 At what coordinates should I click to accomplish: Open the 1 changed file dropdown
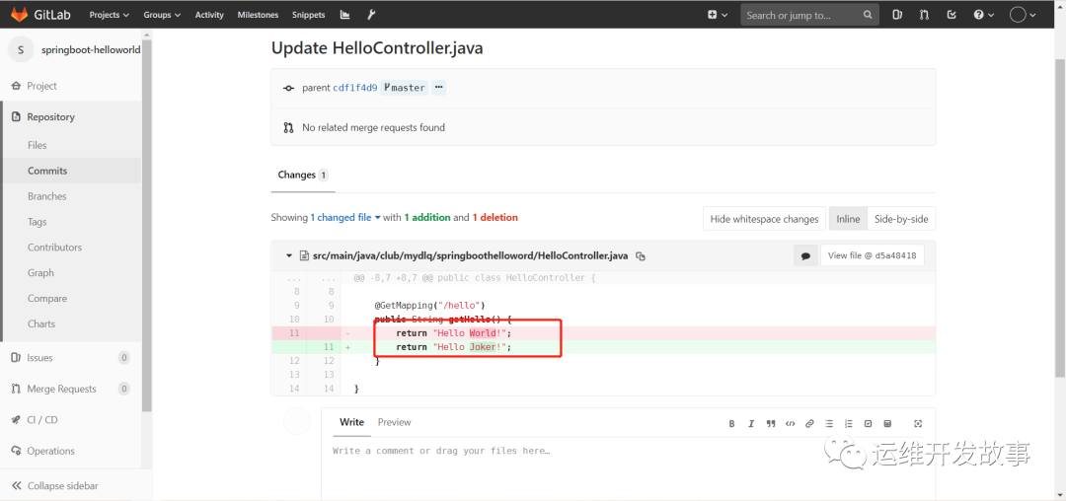pyautogui.click(x=345, y=218)
